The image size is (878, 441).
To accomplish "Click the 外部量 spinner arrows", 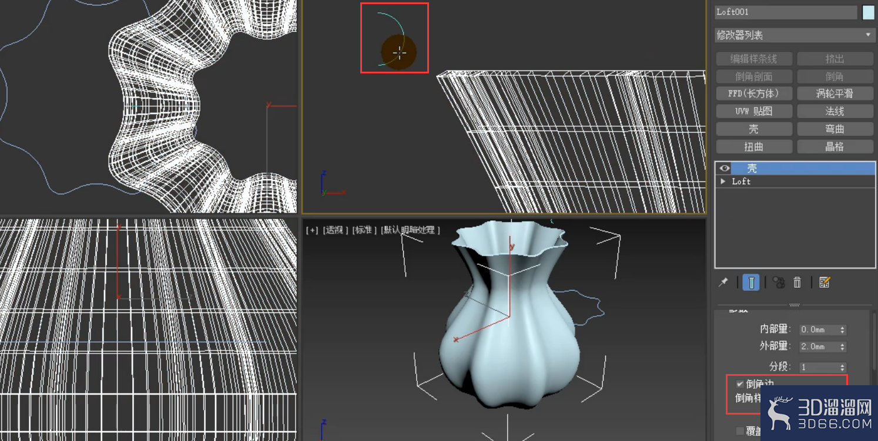I will pyautogui.click(x=843, y=347).
